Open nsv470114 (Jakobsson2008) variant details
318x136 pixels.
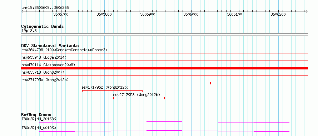pyautogui.click(x=48, y=65)
